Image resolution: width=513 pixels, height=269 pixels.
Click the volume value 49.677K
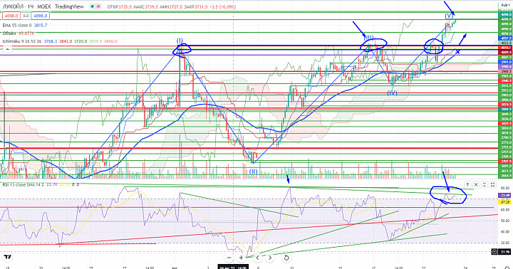pos(26,33)
